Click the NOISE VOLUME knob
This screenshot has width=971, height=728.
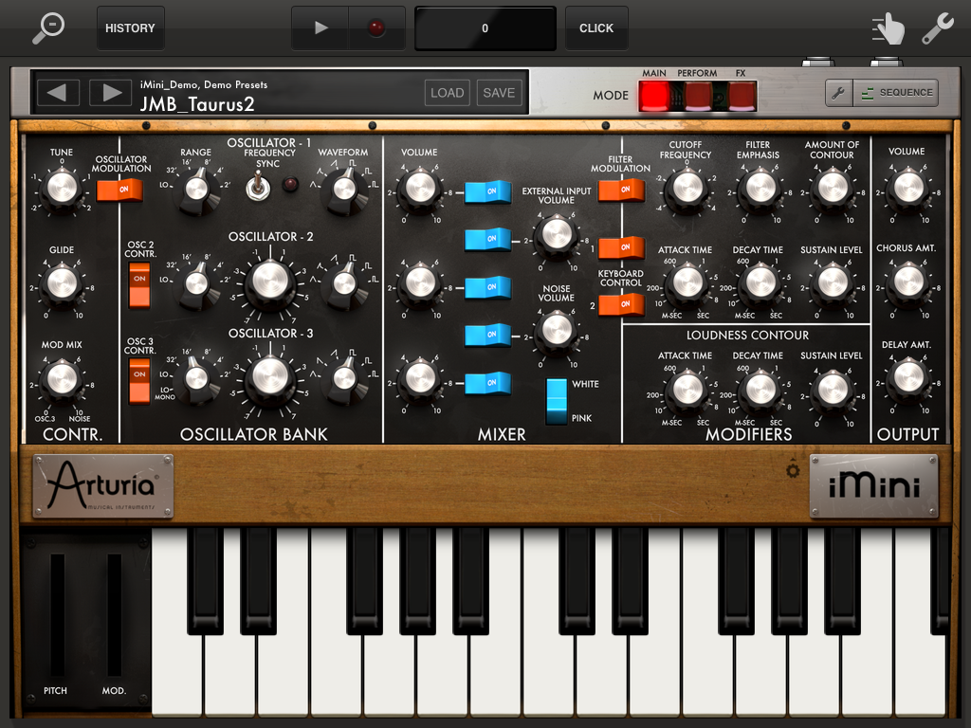pos(556,331)
